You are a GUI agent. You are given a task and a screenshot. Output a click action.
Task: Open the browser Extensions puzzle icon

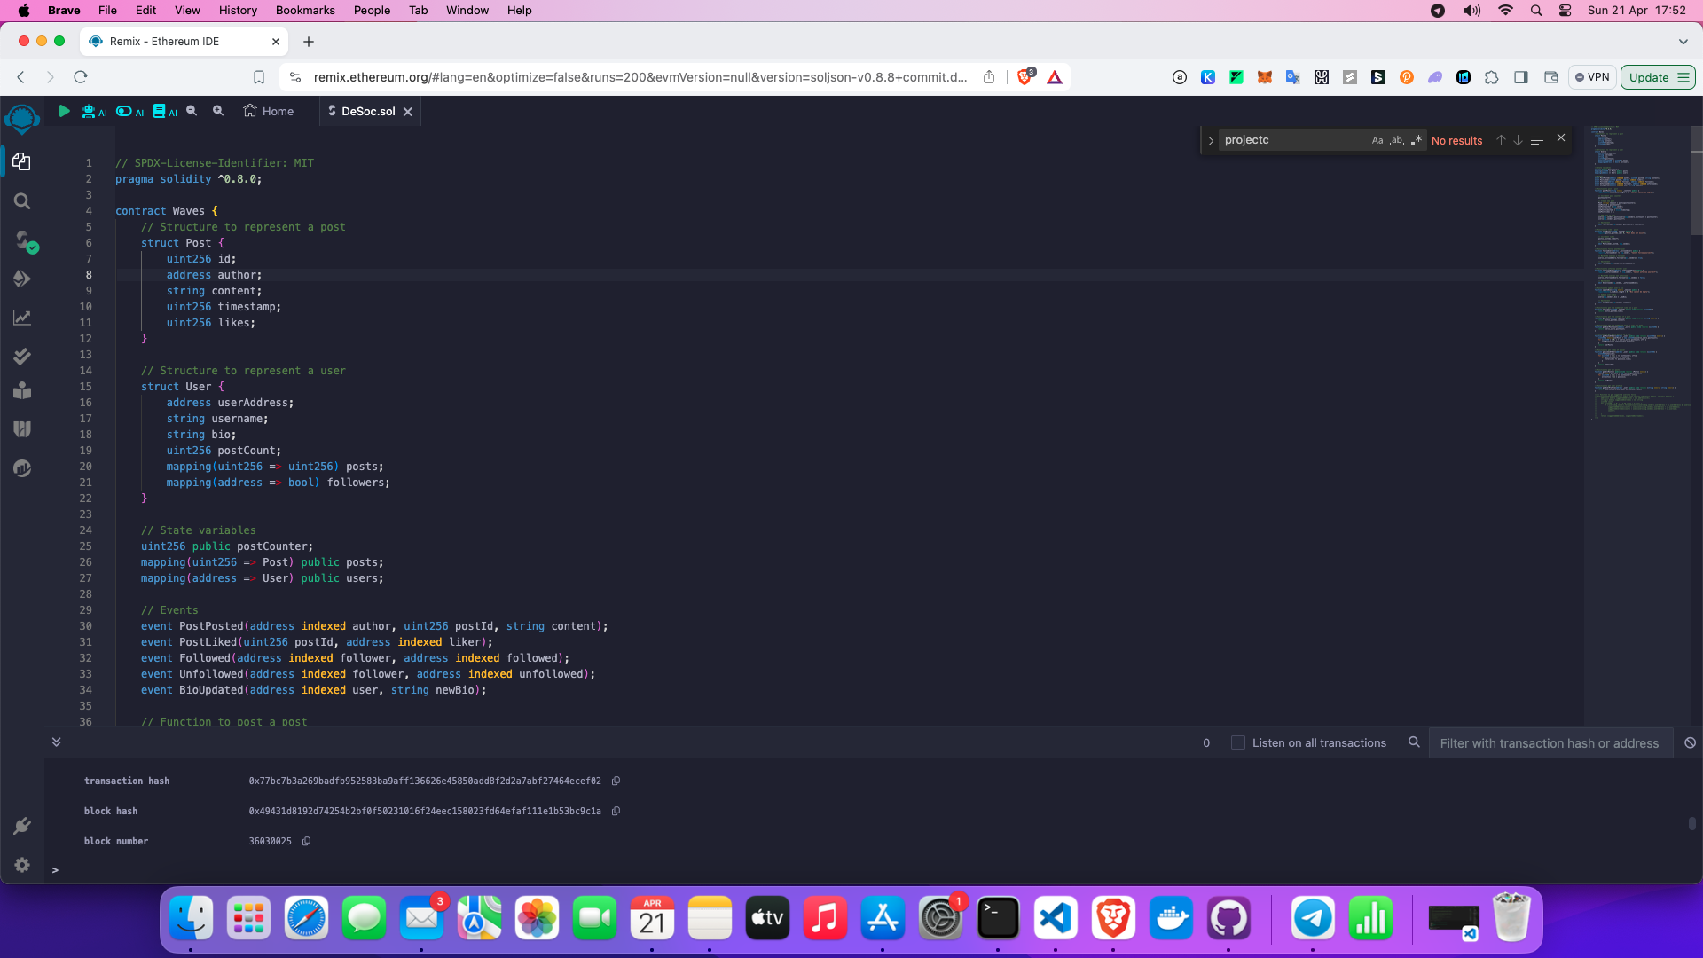pos(1492,77)
